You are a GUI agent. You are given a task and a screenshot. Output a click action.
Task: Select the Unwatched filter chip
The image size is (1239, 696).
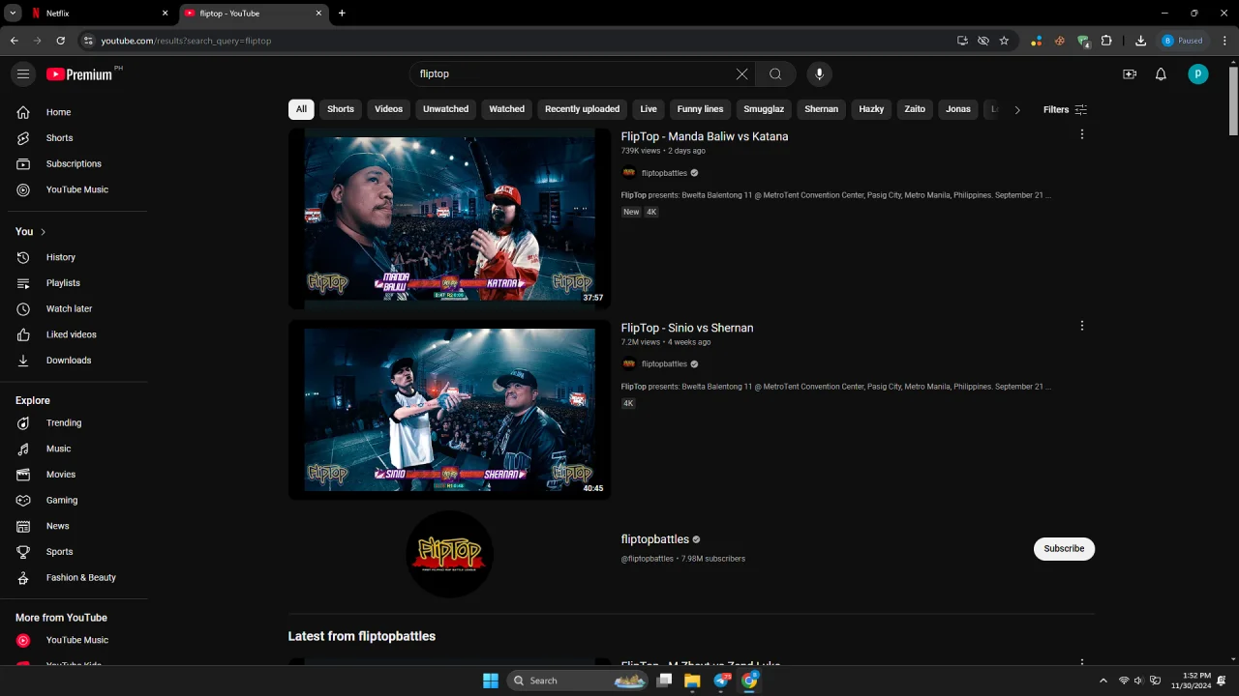445,109
